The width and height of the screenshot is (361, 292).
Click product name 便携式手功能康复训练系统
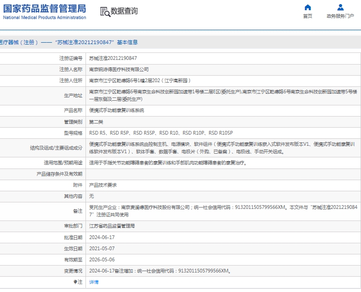click(x=117, y=110)
